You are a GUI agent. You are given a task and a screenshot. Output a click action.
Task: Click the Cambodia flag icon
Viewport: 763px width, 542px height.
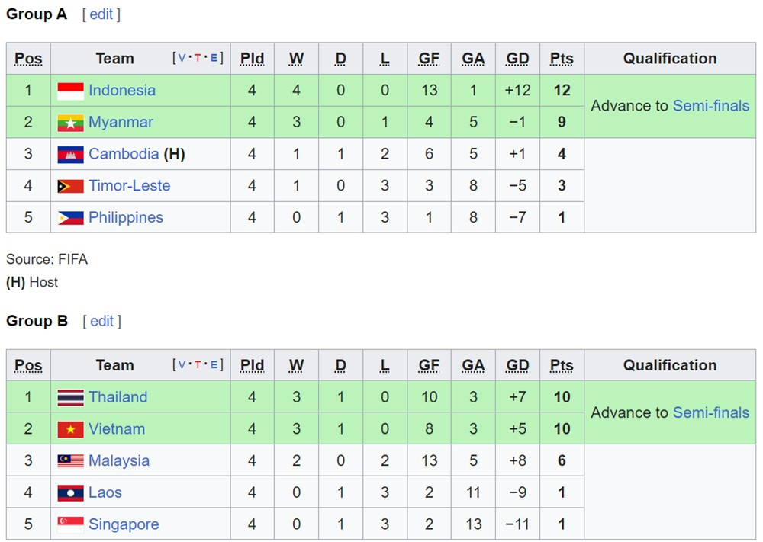(x=70, y=155)
